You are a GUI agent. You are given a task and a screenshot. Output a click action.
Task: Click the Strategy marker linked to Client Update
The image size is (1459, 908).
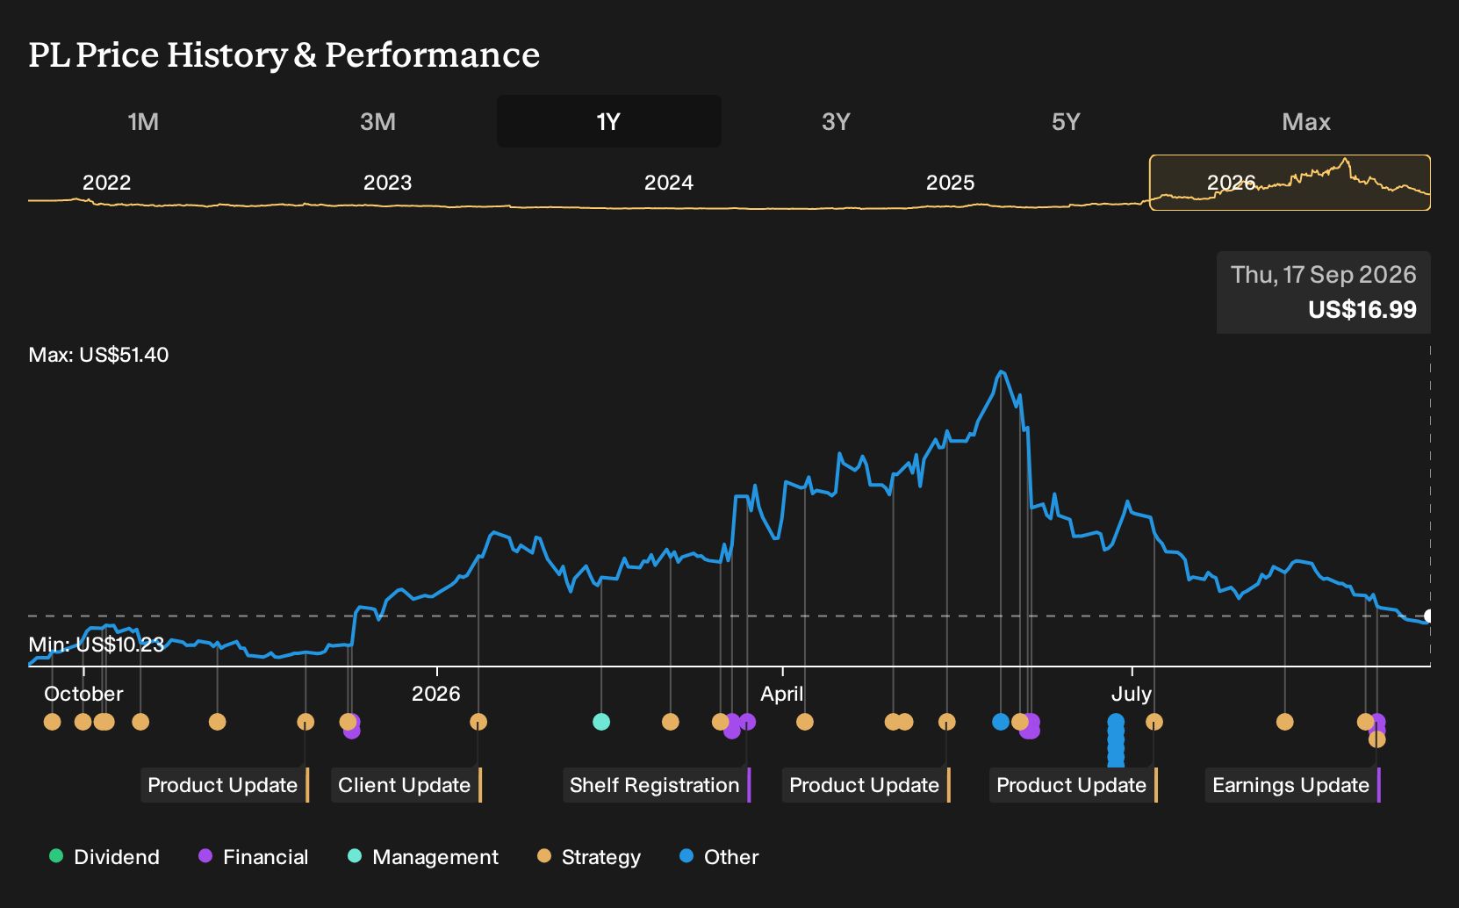[x=478, y=722]
